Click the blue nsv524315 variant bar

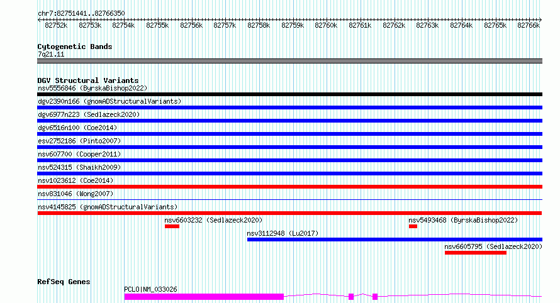tap(289, 174)
